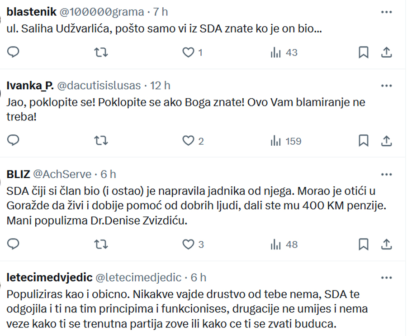Reply to blastenik's tweet
Image resolution: width=407 pixels, height=336 pixels.
[13, 52]
